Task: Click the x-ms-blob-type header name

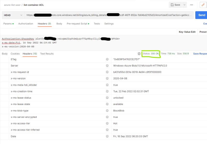Action: coord(20,111)
